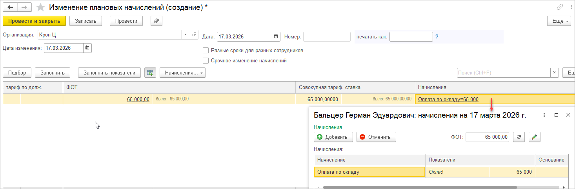575x189 pixels.
Task: Open the Оплата по окладу=65 000 link
Action: (x=448, y=100)
